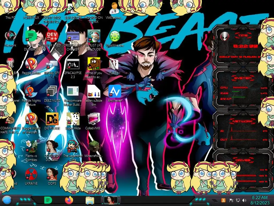This screenshot has height=206, width=274.
Task: Open Ransomware Maker Build... icon
Action: 73,96
